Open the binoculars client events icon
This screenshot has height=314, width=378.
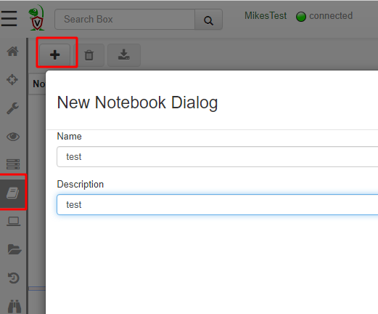tap(15, 306)
